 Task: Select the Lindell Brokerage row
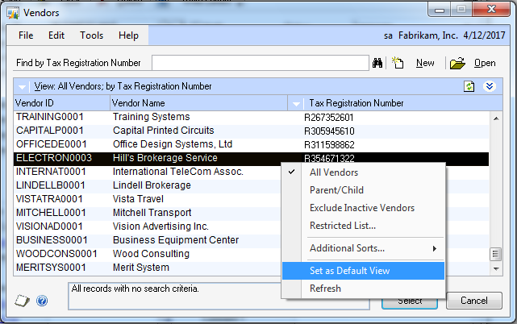148,185
